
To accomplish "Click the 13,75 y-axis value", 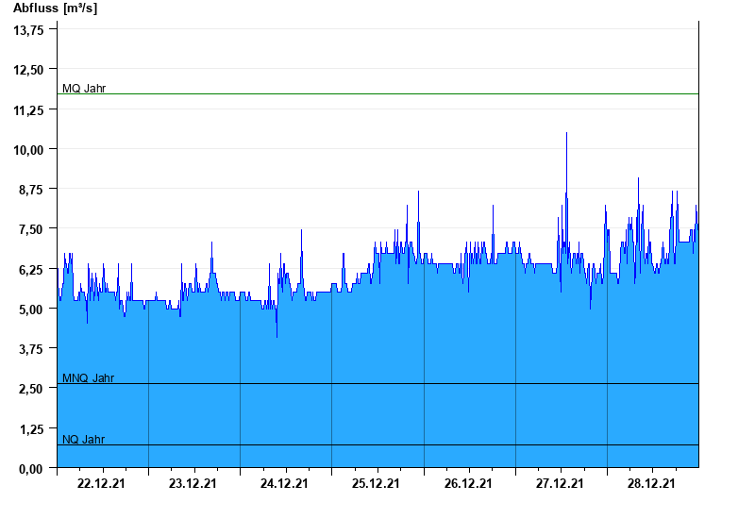I will click(28, 30).
